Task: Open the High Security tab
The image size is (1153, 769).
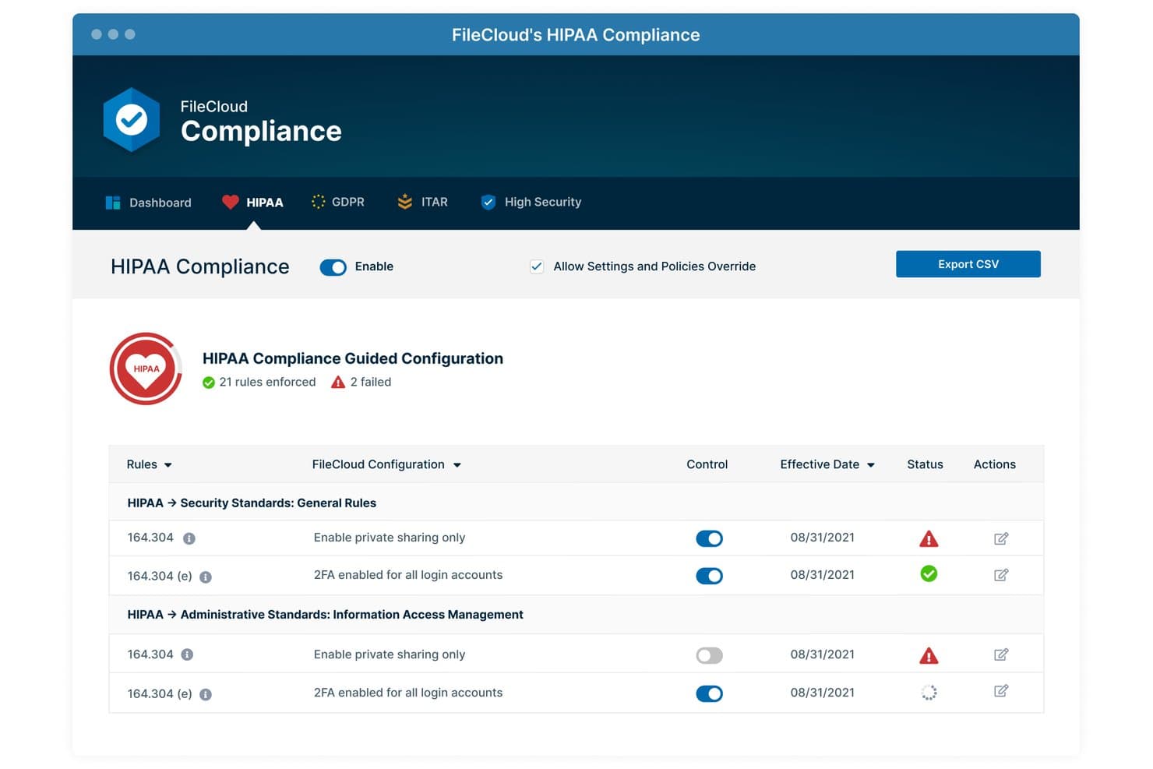Action: pos(531,202)
